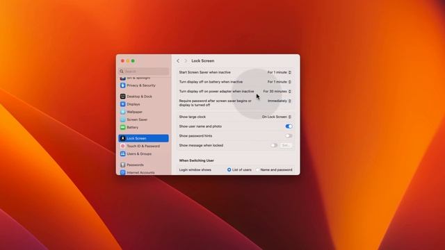445x250 pixels.
Task: Open Require password Immediately dropdown
Action: click(x=280, y=101)
